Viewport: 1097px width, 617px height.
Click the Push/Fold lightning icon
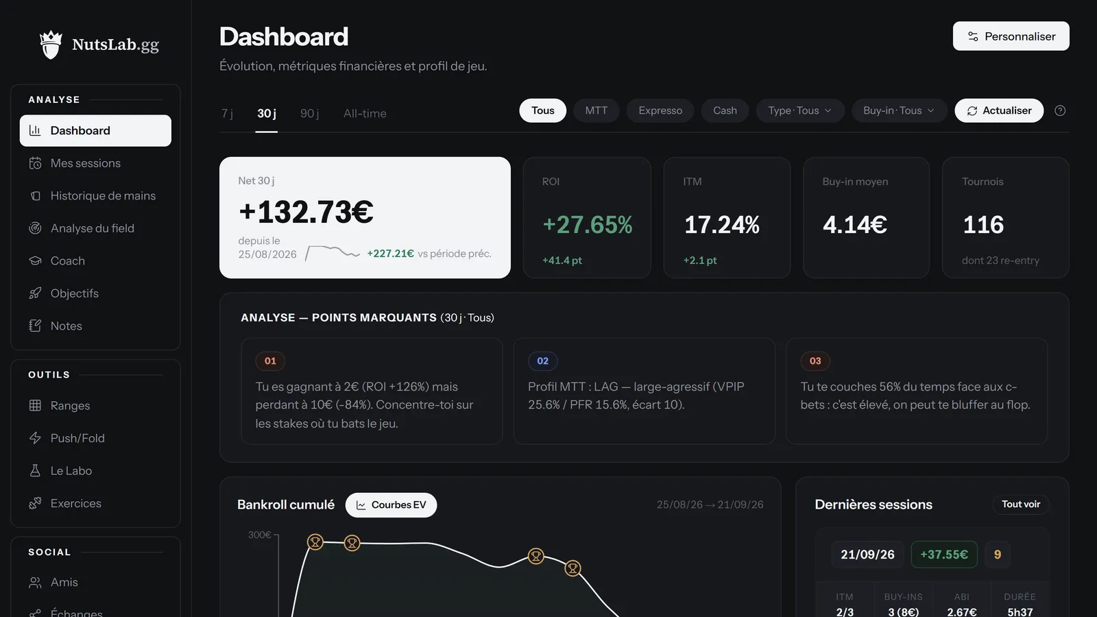(35, 438)
